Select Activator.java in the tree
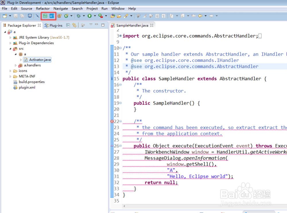This screenshot has width=287, height=213. point(38,60)
